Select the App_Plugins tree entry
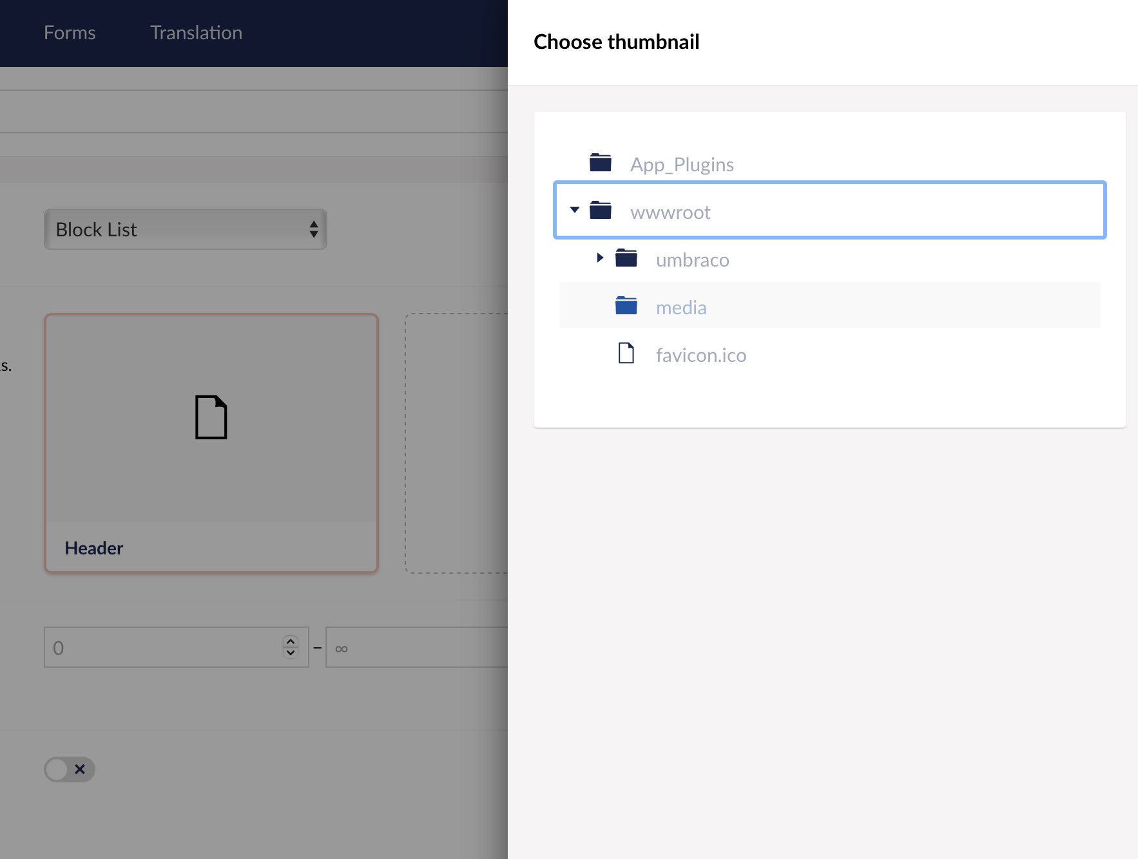 click(682, 164)
